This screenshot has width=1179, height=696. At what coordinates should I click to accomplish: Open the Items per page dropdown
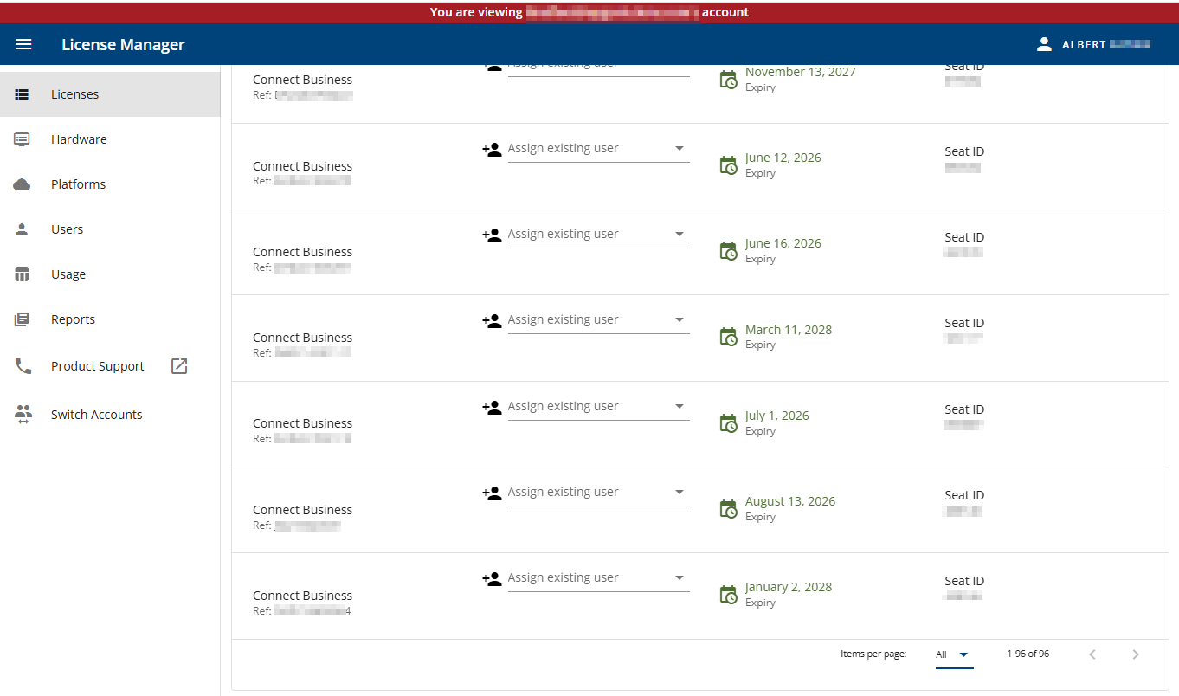(x=953, y=654)
